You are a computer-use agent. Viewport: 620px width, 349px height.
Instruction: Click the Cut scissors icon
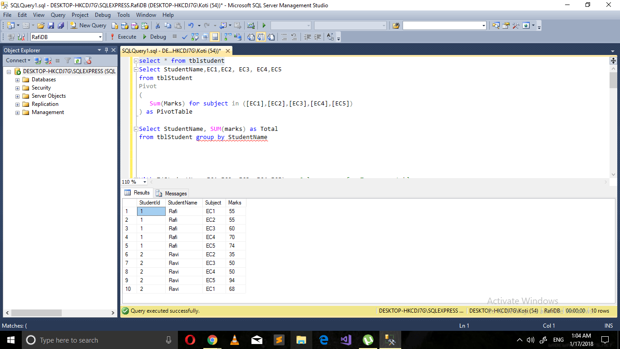[157, 25]
